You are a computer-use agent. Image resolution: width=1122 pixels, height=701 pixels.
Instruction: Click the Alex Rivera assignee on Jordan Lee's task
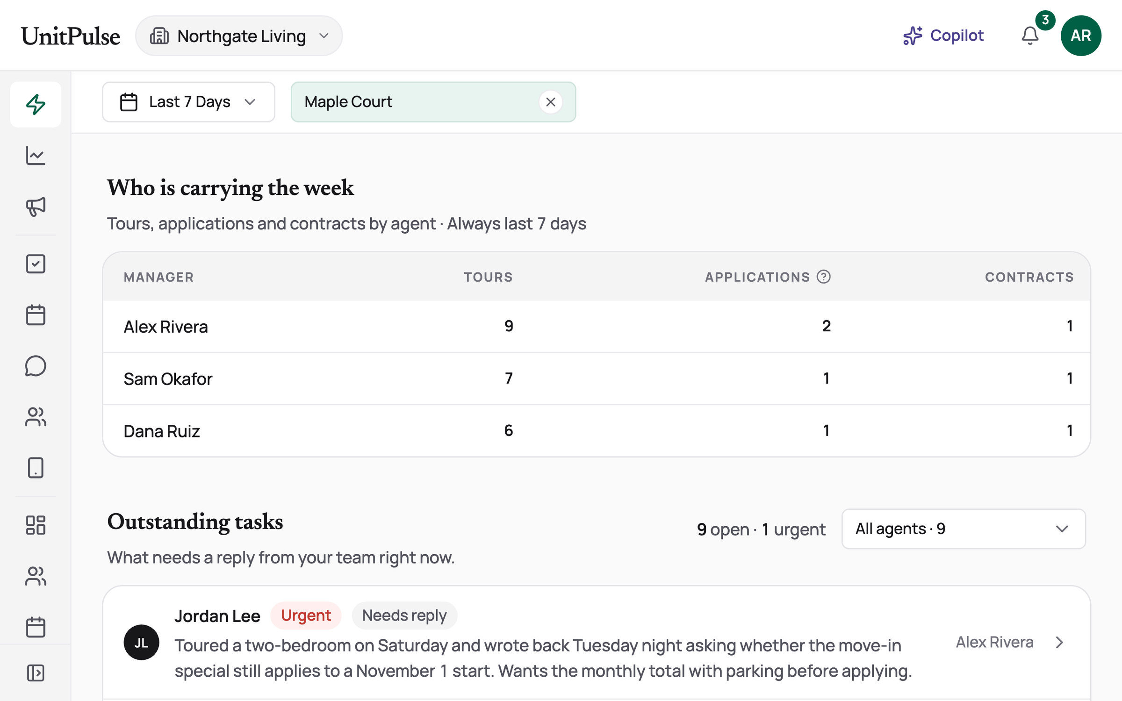tap(994, 642)
